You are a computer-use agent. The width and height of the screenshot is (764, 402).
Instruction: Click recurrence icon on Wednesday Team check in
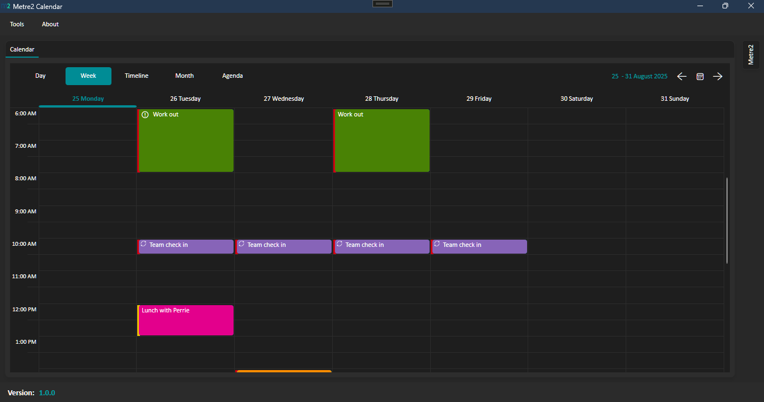(x=241, y=244)
